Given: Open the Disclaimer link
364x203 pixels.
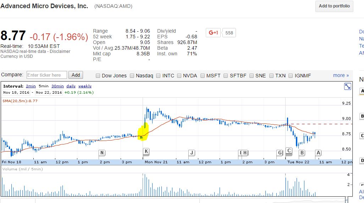Looking at the screenshot, I should 60,51.
